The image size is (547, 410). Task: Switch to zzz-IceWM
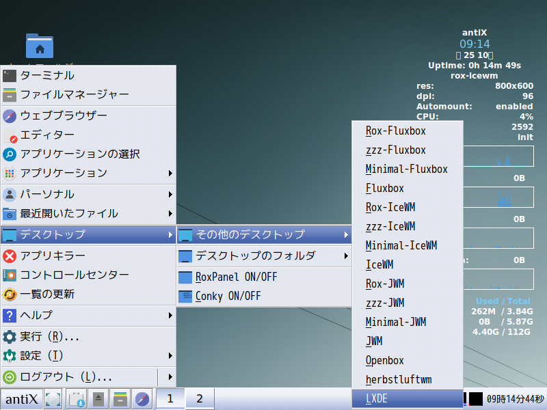[x=408, y=227]
